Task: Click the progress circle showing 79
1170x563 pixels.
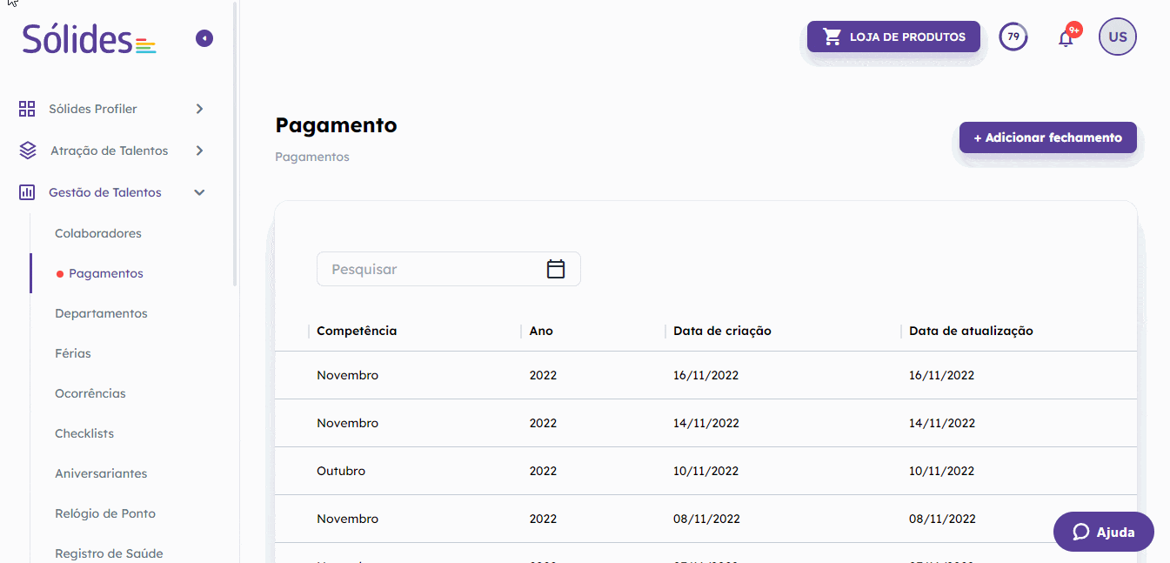Action: point(1013,37)
